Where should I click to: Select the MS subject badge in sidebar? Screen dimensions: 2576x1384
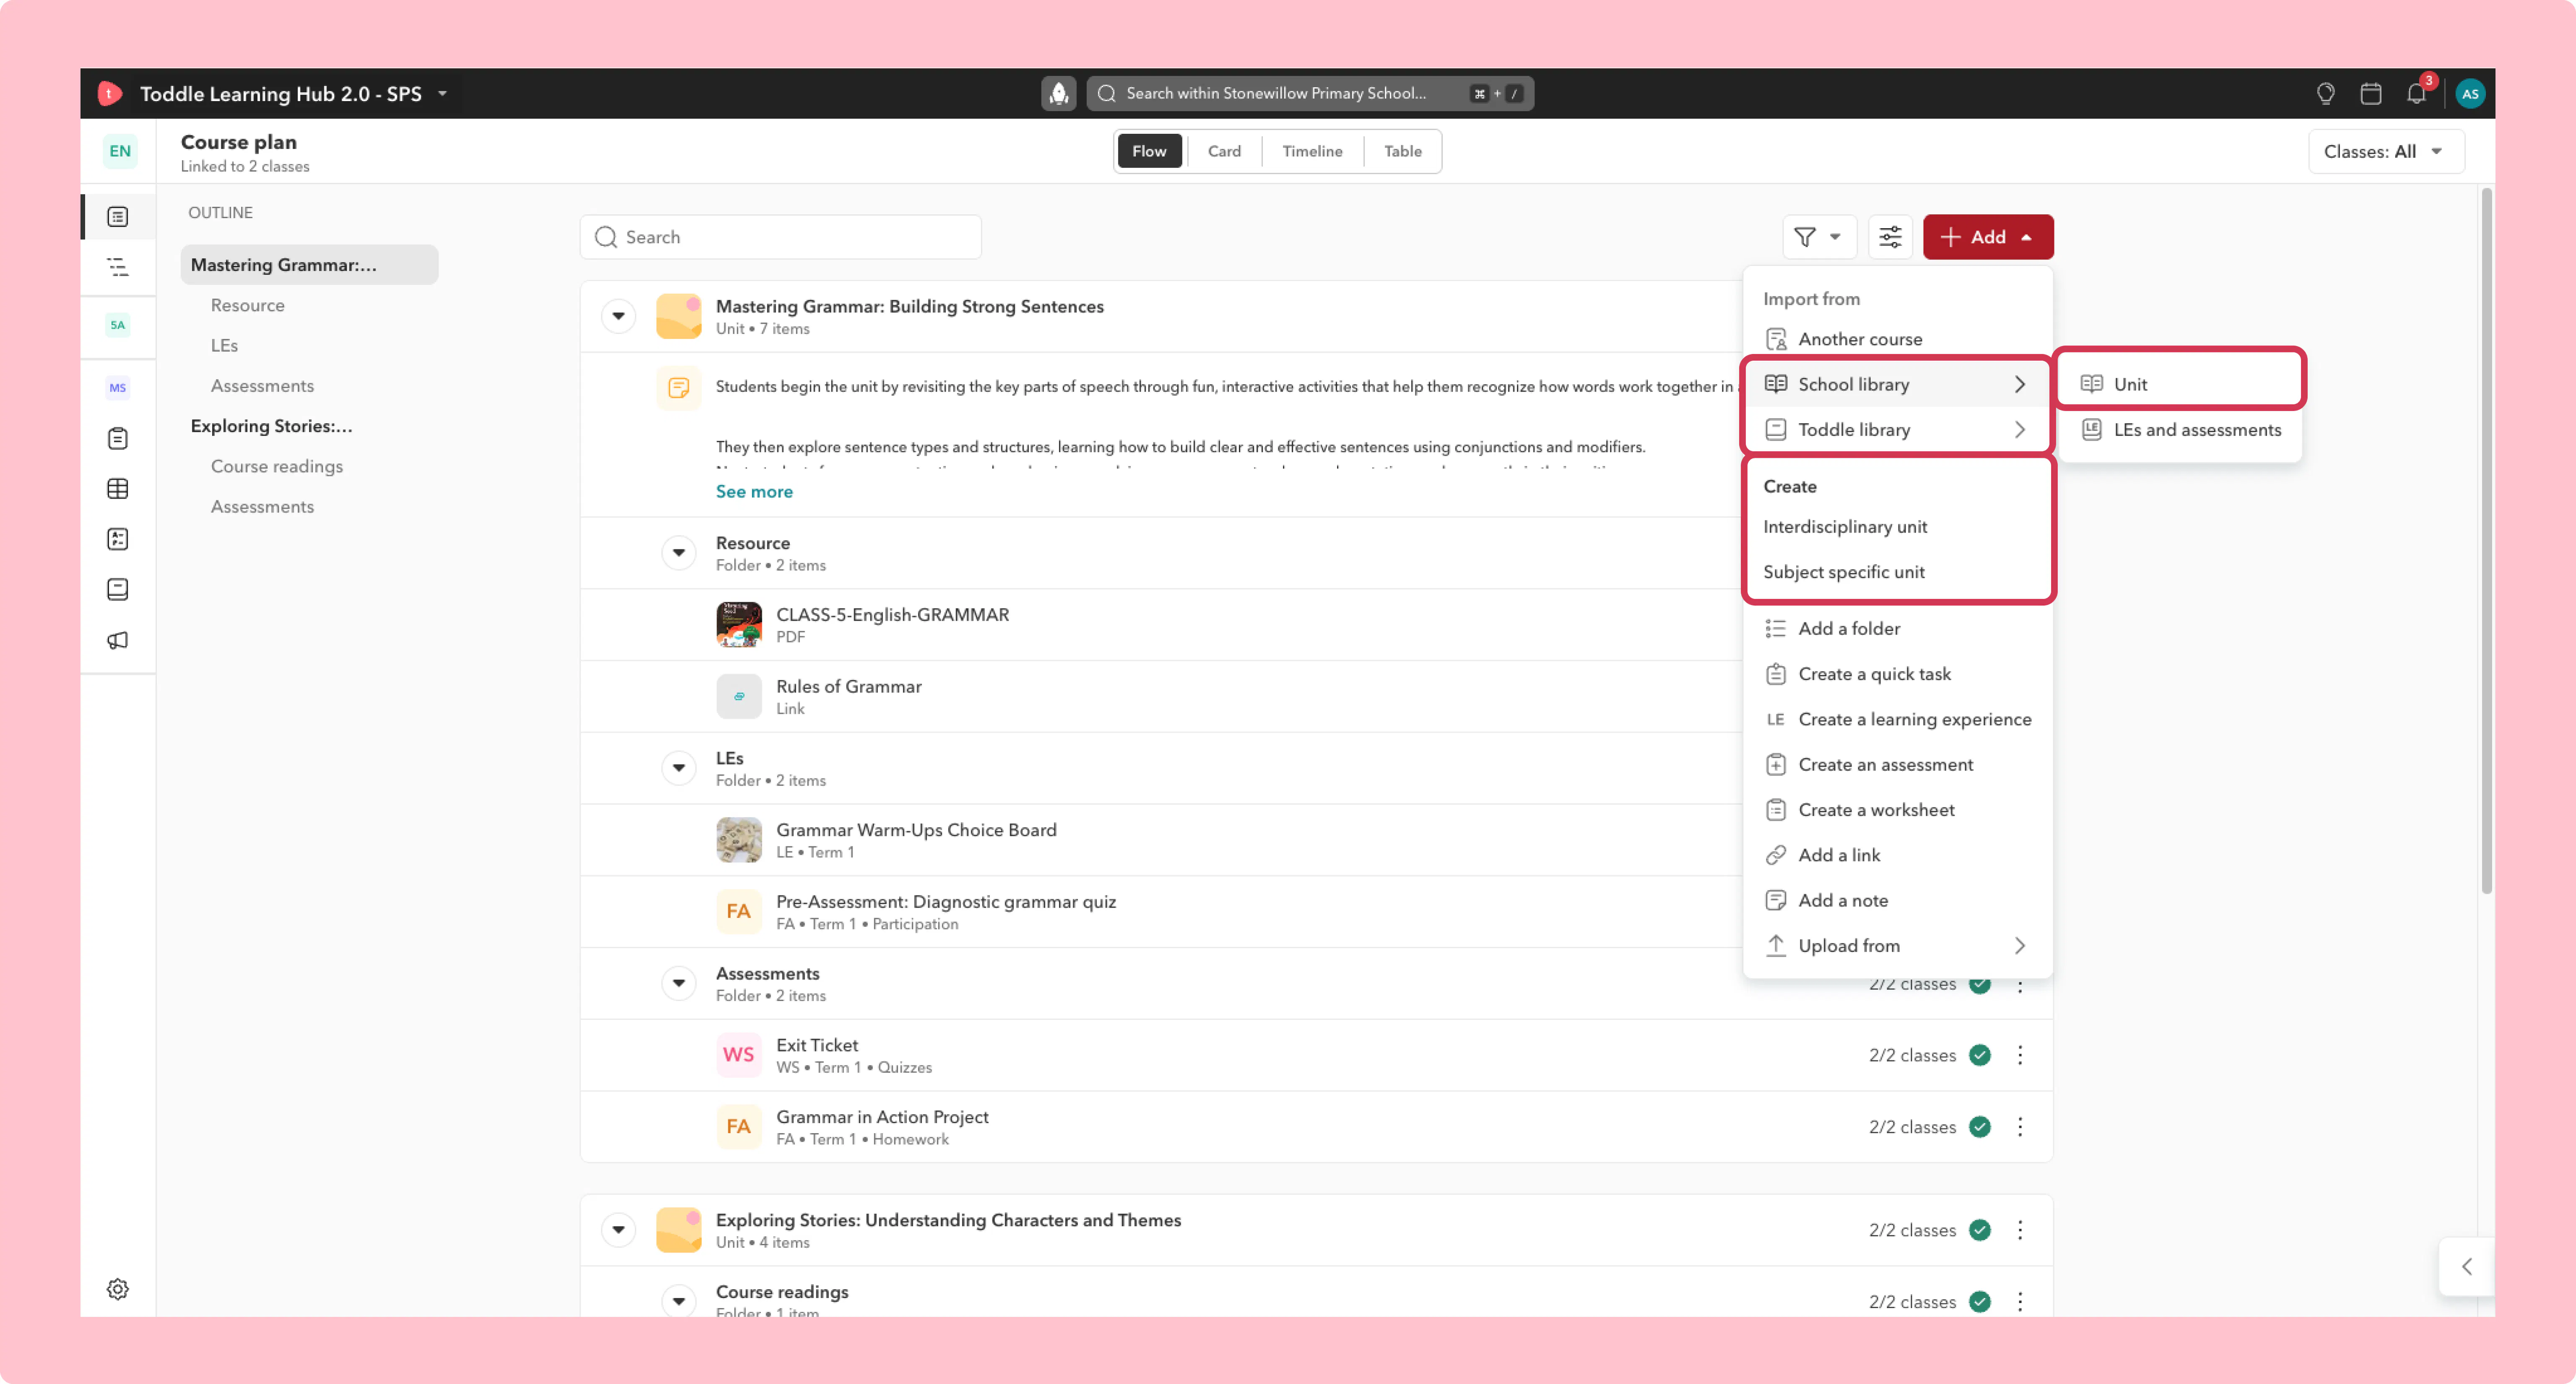(x=118, y=388)
